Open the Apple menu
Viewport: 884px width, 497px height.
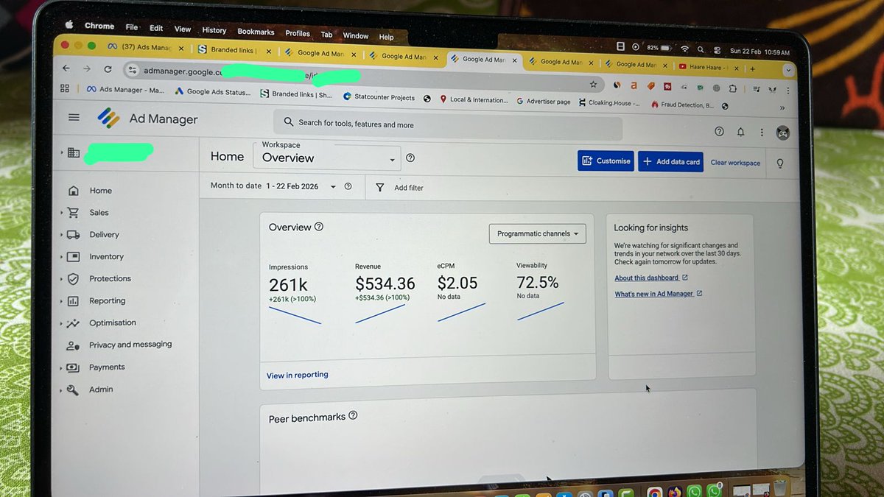click(x=69, y=24)
